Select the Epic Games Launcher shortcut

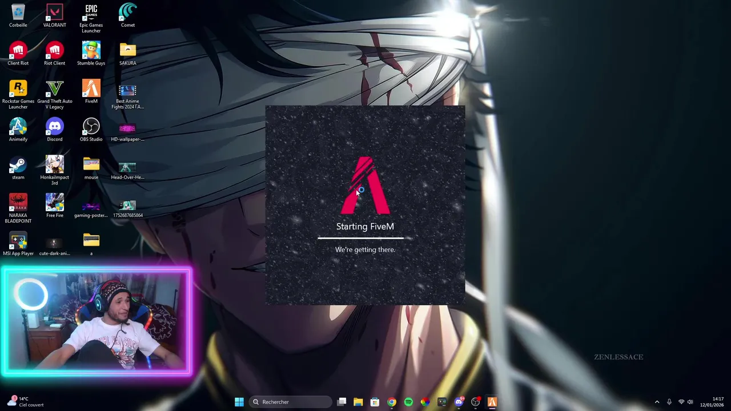click(91, 19)
